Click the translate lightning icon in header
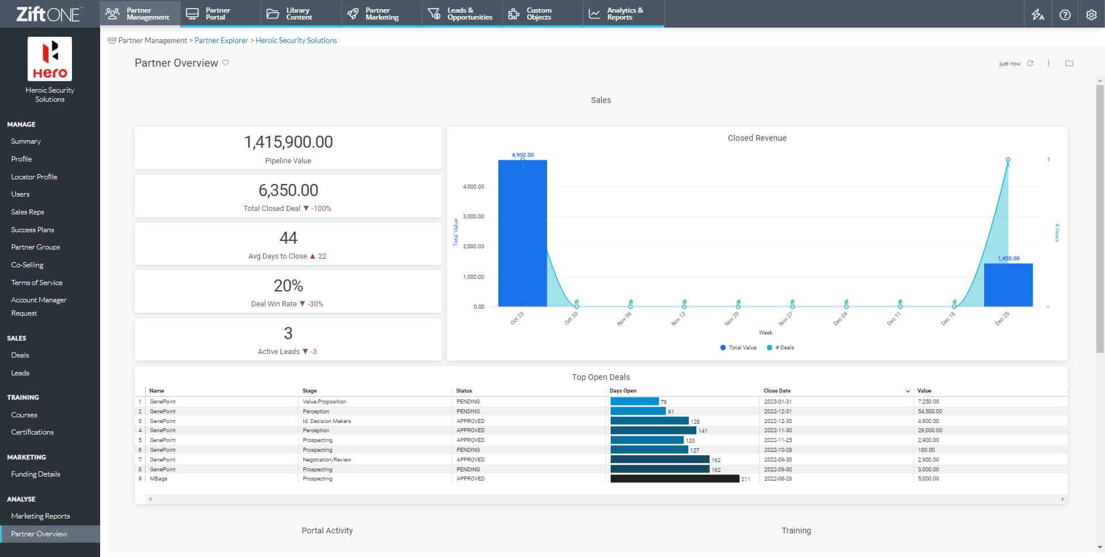 [1038, 15]
